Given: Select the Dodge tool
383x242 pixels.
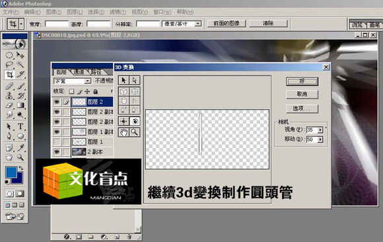Looking at the screenshot, I should pyautogui.click(x=20, y=115).
